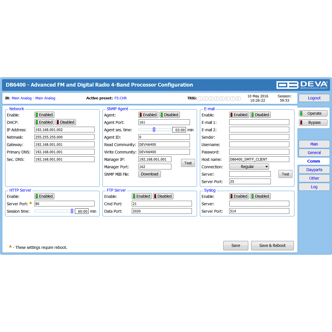332x332 pixels.
Task: Click trigger indicator 8
Action: point(238,99)
